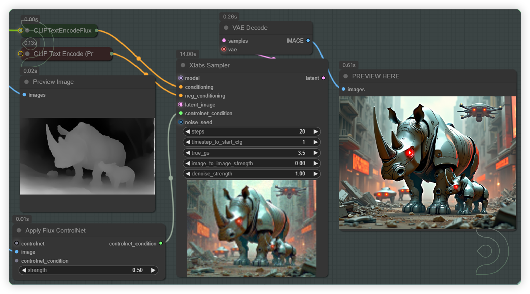Click the VAE Decode node title
Screen dimensions: 530x294
point(250,28)
